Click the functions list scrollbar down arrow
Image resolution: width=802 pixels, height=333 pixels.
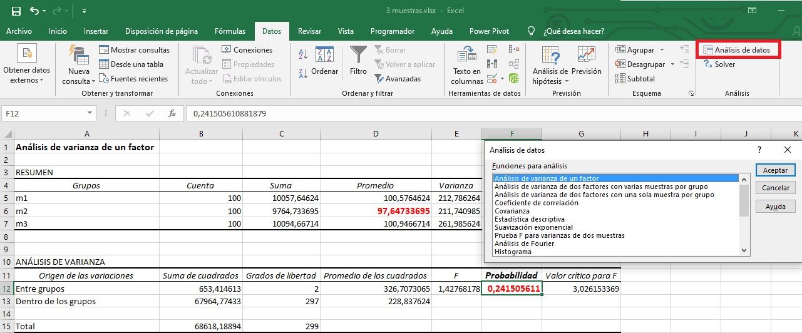click(x=744, y=250)
